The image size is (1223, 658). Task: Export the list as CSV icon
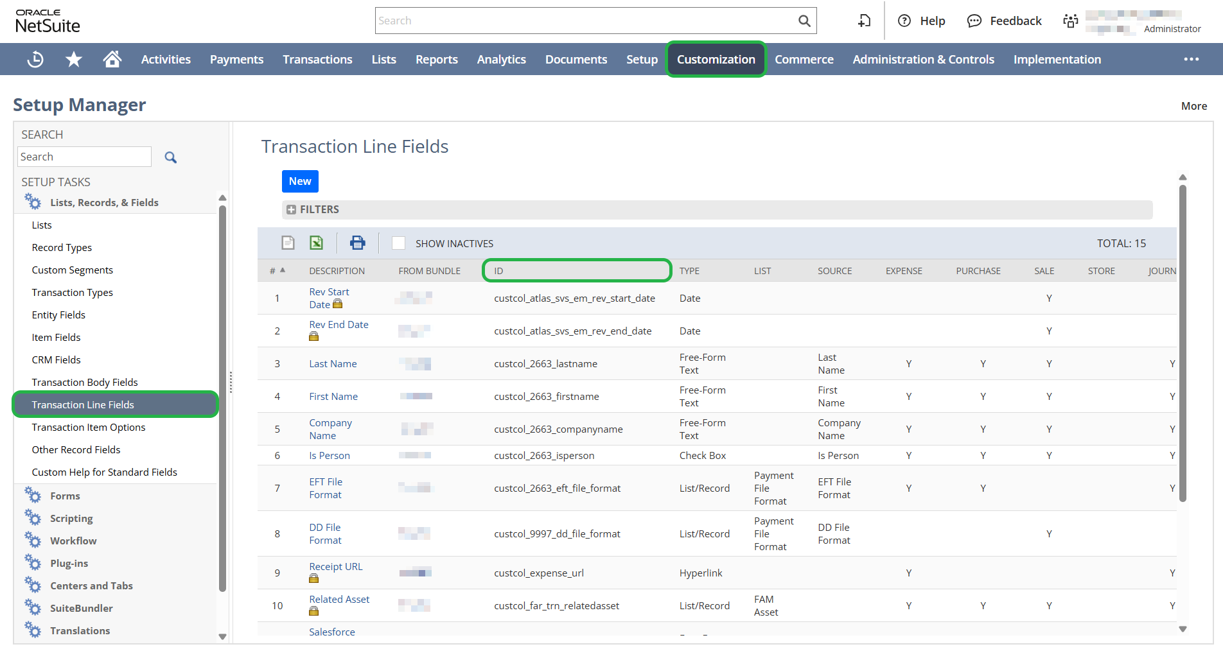click(288, 243)
